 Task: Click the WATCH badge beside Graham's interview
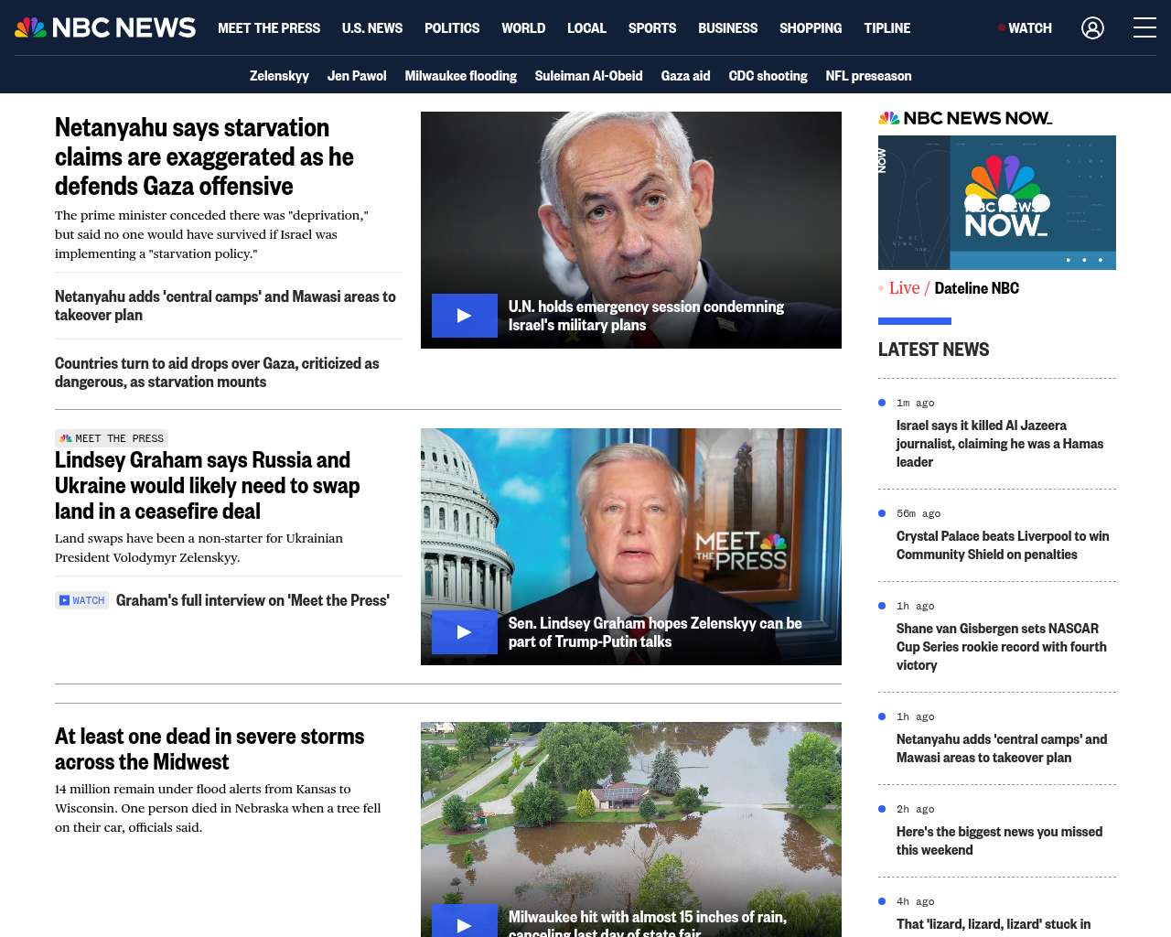82,600
